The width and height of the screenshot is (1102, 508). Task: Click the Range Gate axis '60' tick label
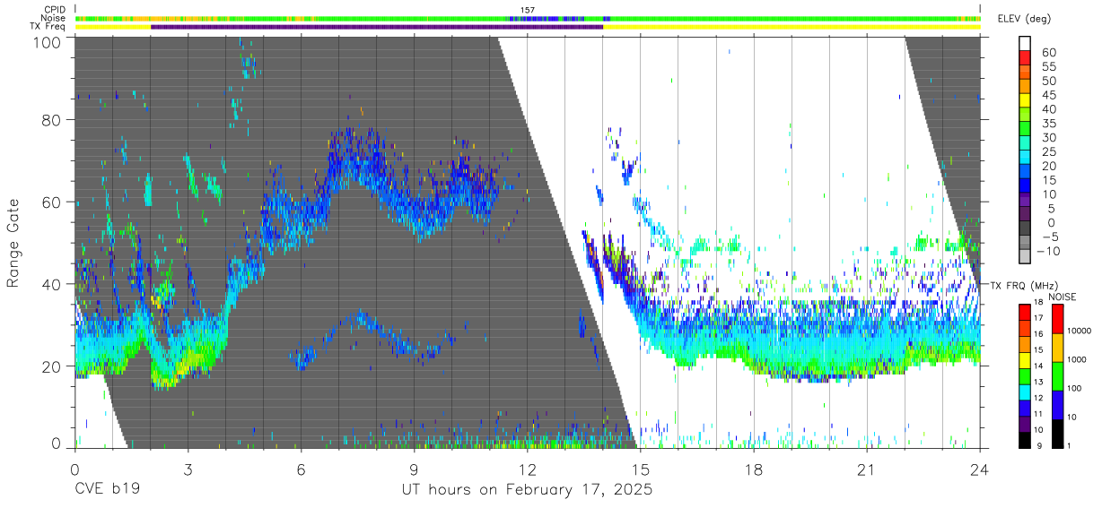pos(52,202)
